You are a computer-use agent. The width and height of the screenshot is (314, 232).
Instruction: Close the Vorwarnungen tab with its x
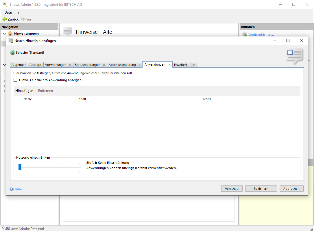[x=70, y=65]
